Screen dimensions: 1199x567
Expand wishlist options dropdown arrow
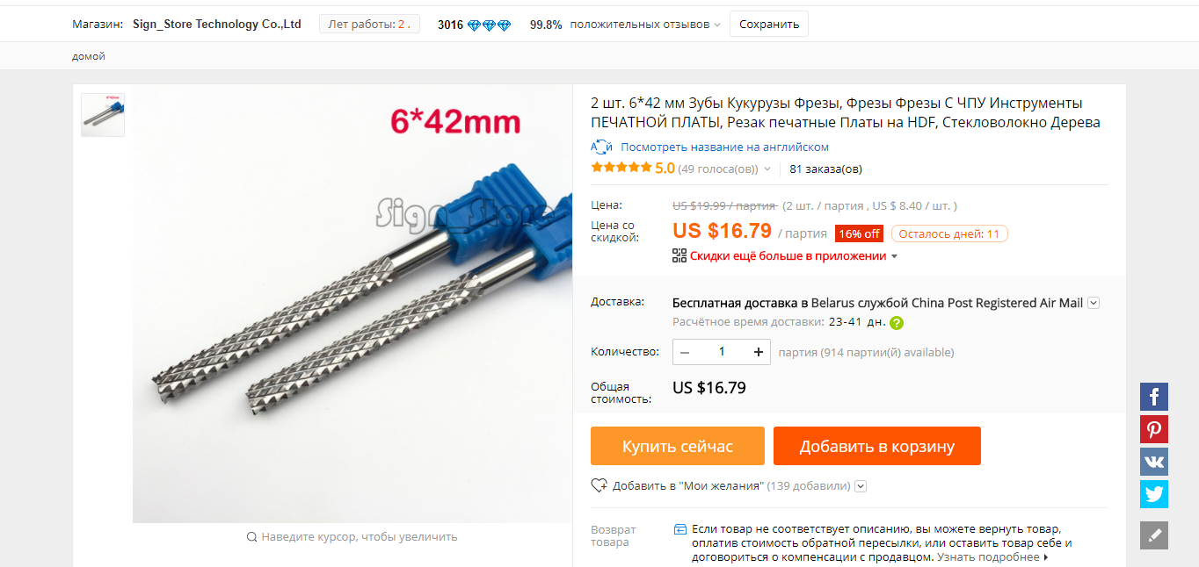[x=861, y=485]
